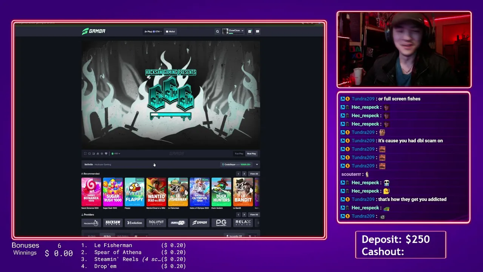
Task: Click the circular target icon under the game
Action: (x=102, y=154)
